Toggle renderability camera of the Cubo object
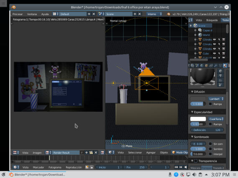The image size is (238, 178). pos(224,53)
